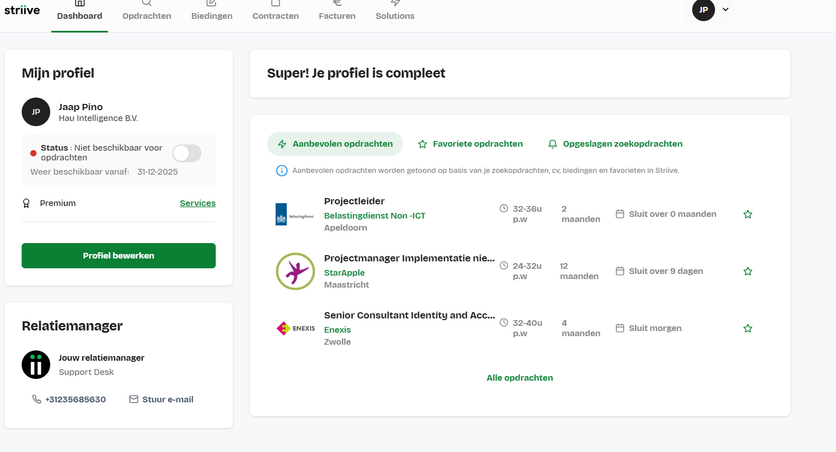Select the Aanbevolen opdrachten tab
Image resolution: width=836 pixels, height=452 pixels.
click(335, 144)
